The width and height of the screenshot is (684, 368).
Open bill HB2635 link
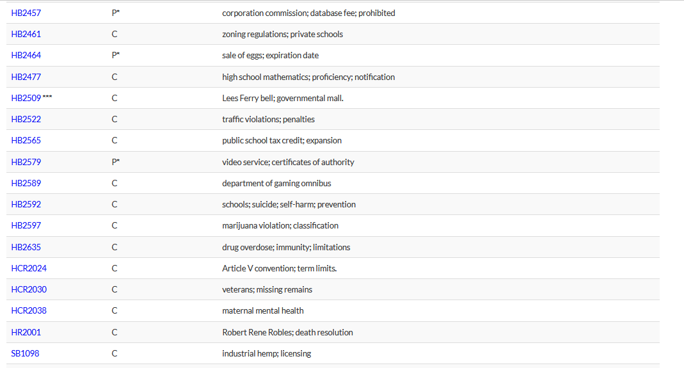point(26,247)
